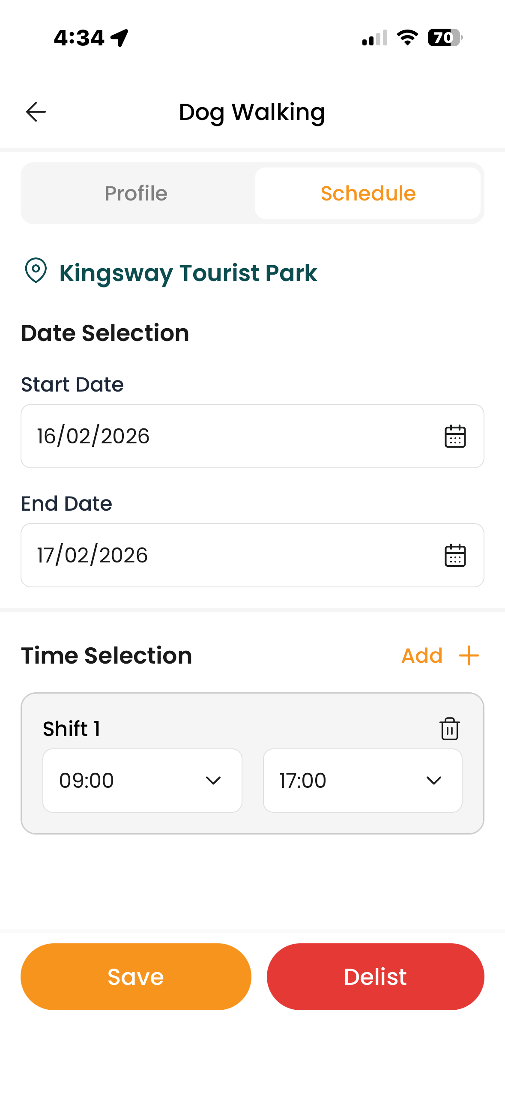This screenshot has width=505, height=1095.
Task: Tap the Kingsway Tourist Park location name
Action: [188, 273]
